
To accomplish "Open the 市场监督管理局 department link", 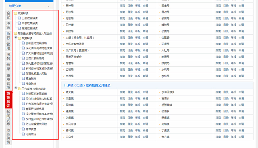I will [75, 44].
